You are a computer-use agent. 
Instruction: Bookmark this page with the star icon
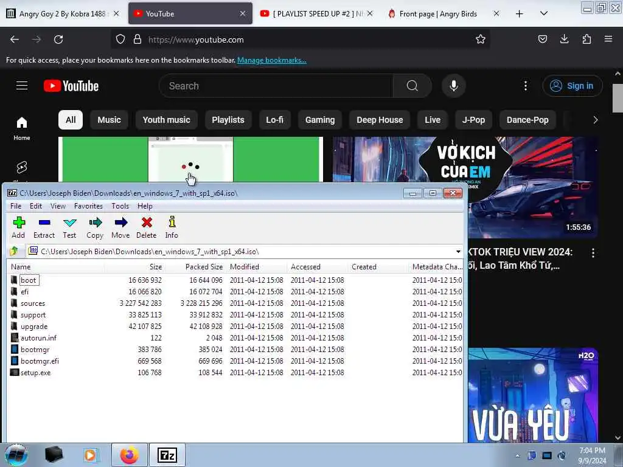click(x=481, y=39)
